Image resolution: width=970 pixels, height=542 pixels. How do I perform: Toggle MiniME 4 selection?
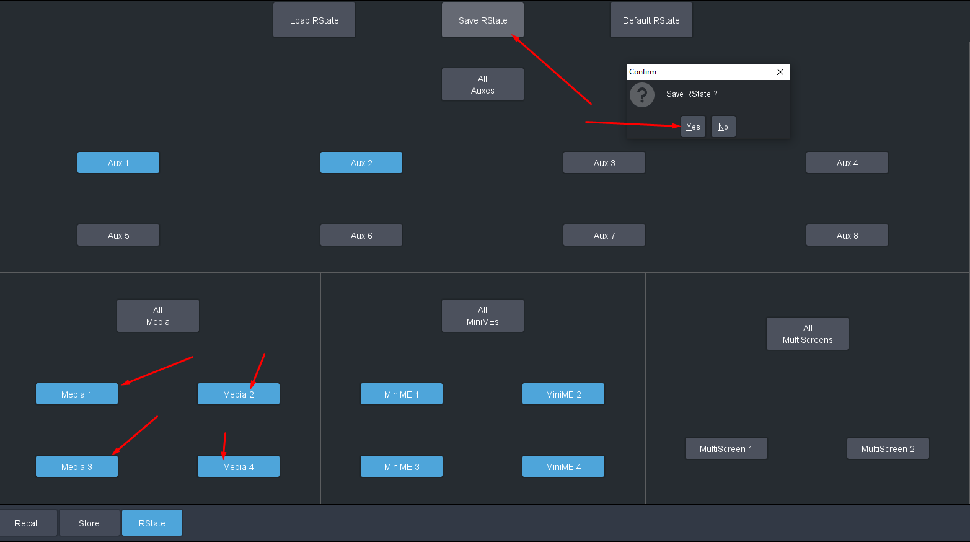(563, 466)
